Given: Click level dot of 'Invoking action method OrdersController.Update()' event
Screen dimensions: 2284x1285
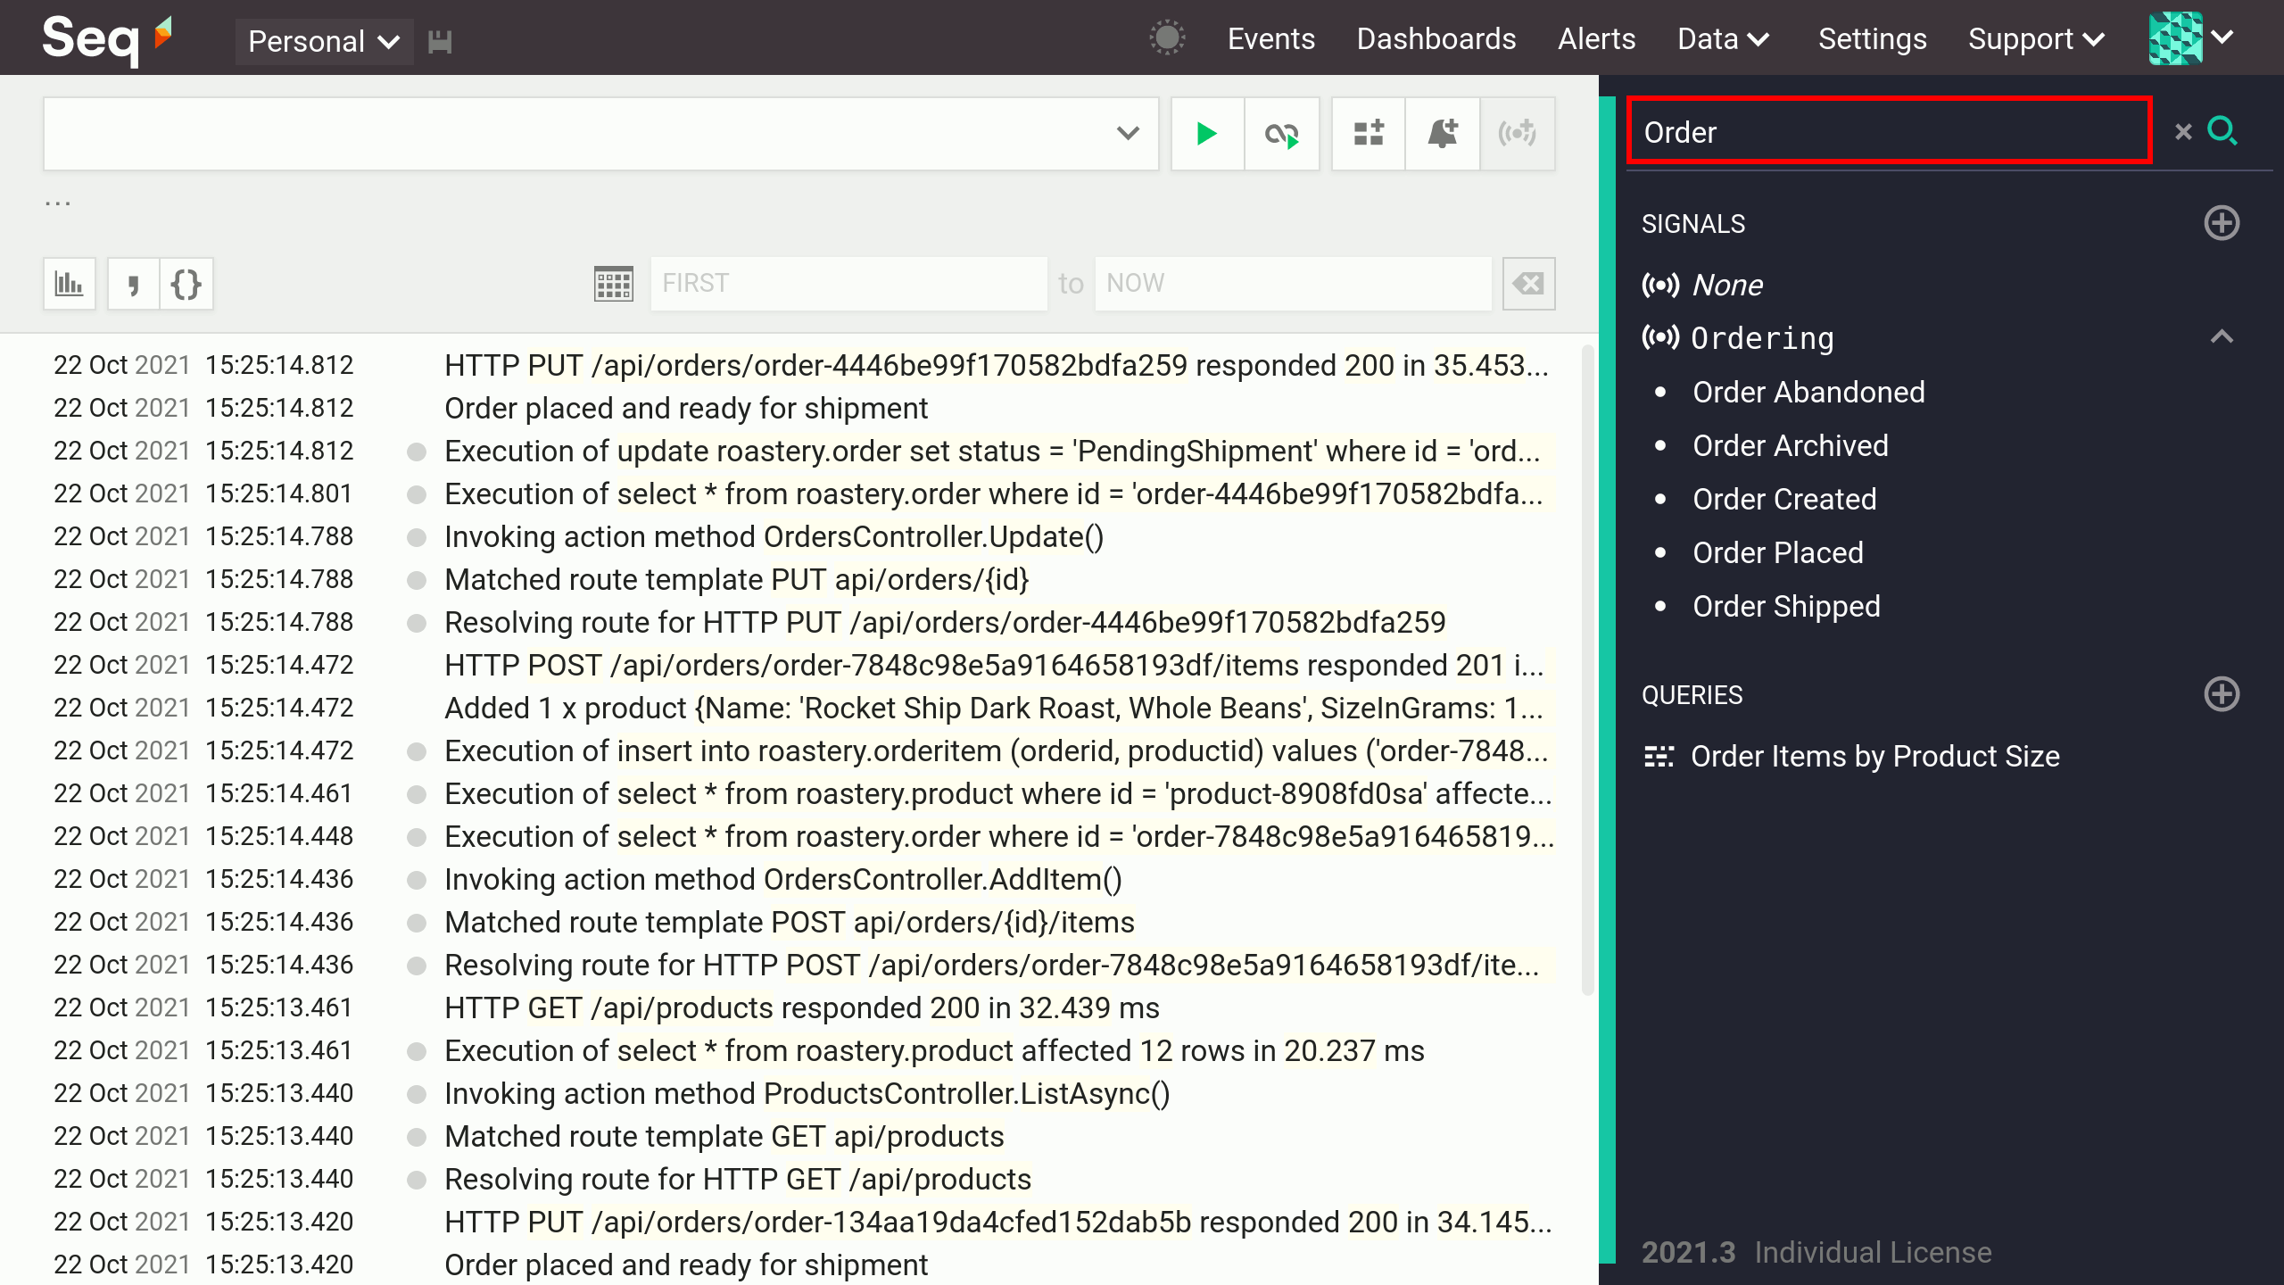Looking at the screenshot, I should click(417, 537).
